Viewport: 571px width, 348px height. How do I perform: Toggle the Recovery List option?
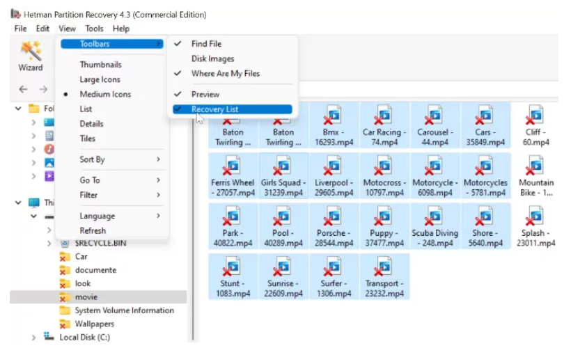[233, 109]
